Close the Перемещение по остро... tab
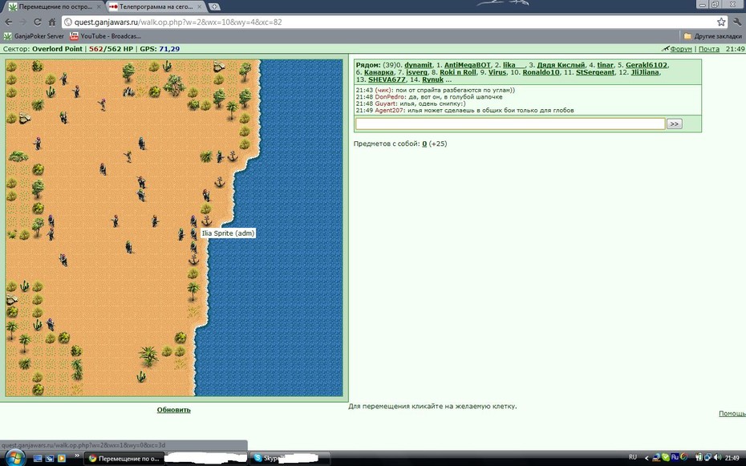The height and width of the screenshot is (466, 746). click(99, 6)
